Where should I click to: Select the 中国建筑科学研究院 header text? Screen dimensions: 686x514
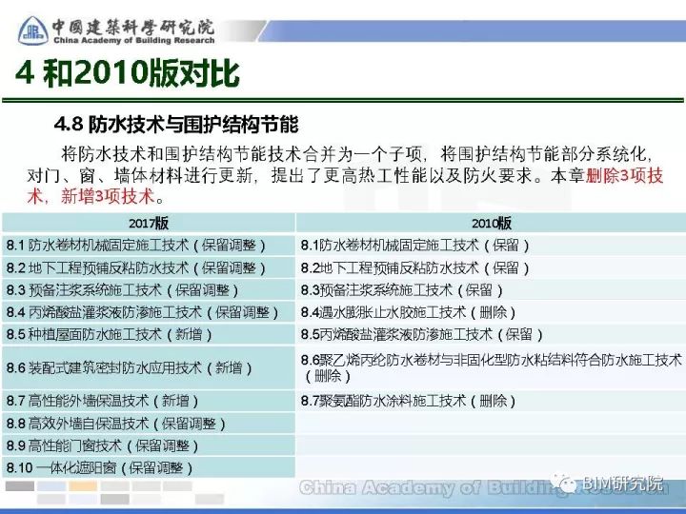(x=133, y=27)
